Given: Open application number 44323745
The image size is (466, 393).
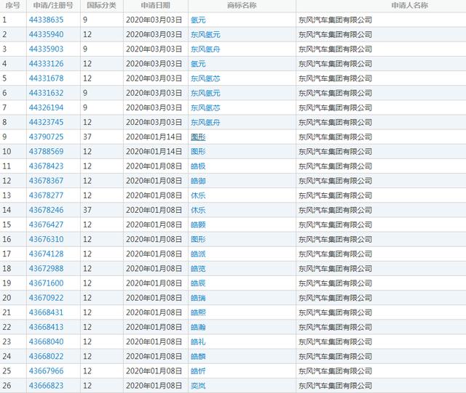Looking at the screenshot, I should [46, 122].
